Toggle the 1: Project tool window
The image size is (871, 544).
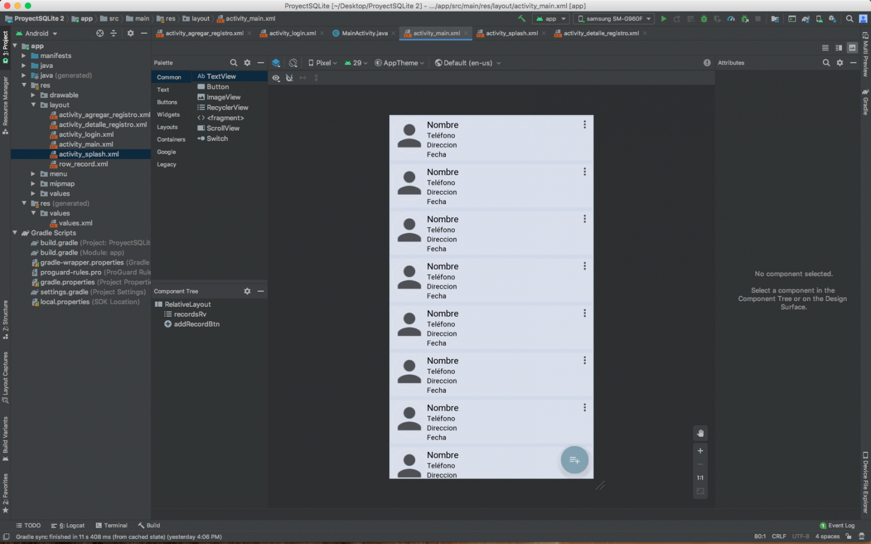point(5,46)
